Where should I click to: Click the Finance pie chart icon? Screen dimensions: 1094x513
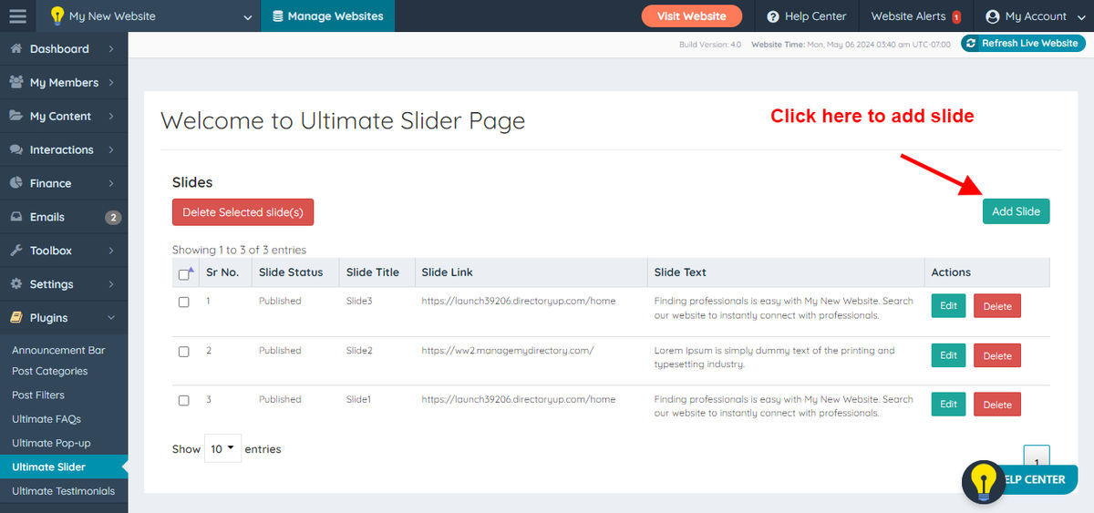(x=15, y=183)
